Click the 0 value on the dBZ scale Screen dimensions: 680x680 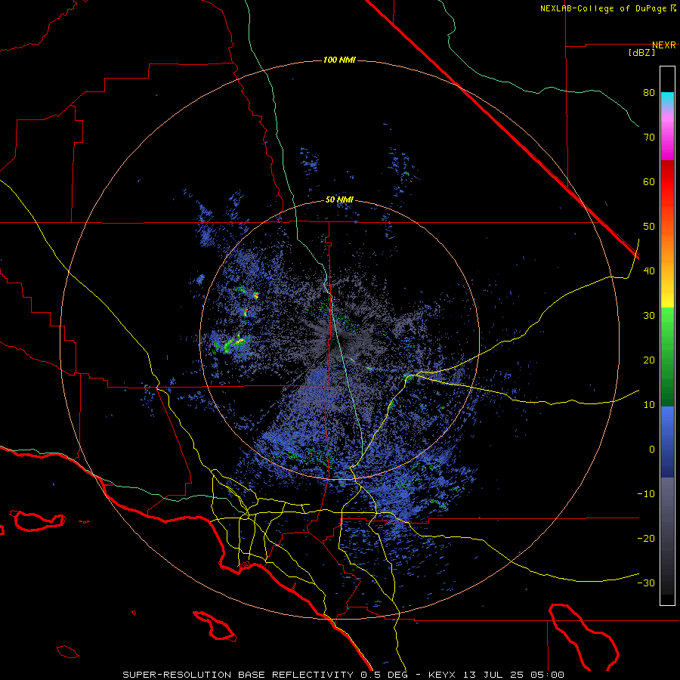coord(652,450)
